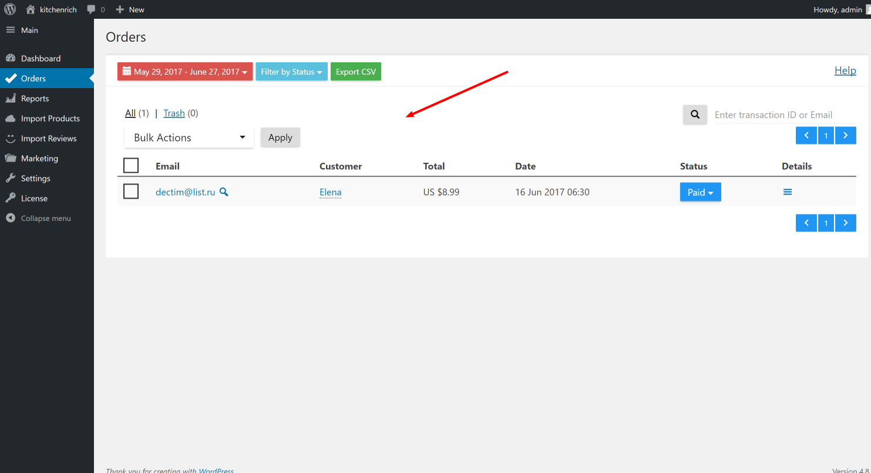Click the Total column header
Image resolution: width=871 pixels, height=473 pixels.
pyautogui.click(x=434, y=166)
